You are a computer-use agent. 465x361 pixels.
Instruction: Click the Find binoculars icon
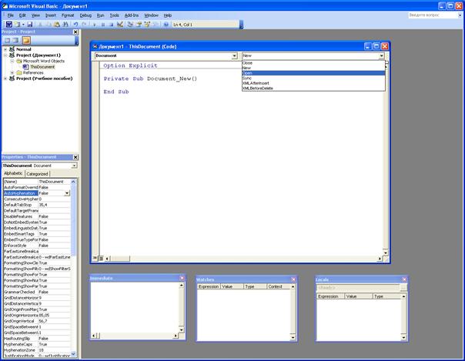pyautogui.click(x=65, y=25)
